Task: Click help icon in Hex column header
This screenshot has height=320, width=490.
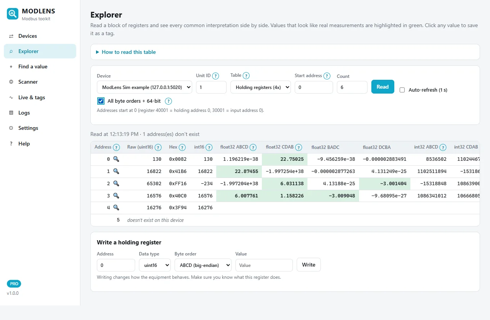Action: pyautogui.click(x=182, y=147)
